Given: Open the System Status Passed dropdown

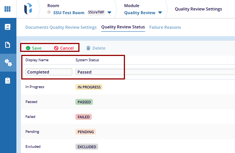Looking at the screenshot, I should point(155,72).
